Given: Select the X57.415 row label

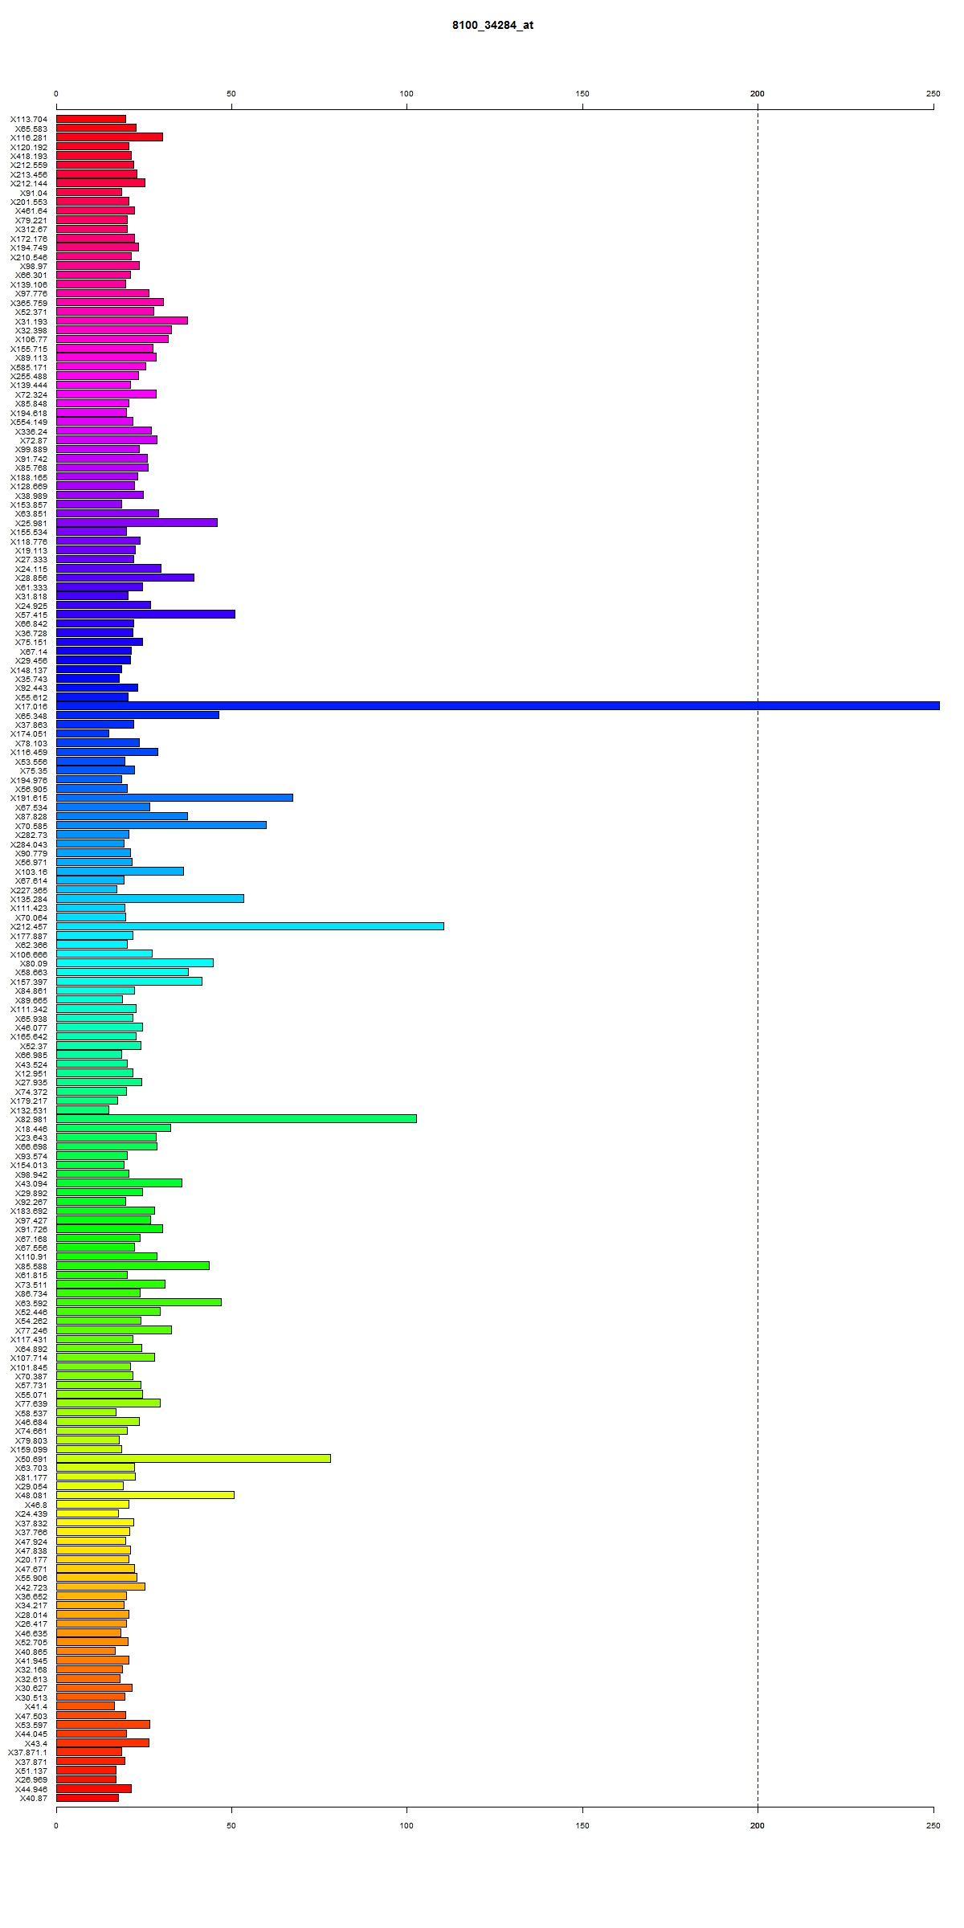Looking at the screenshot, I should (x=31, y=615).
